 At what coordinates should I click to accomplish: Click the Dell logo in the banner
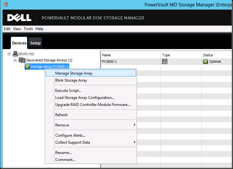coord(19,18)
